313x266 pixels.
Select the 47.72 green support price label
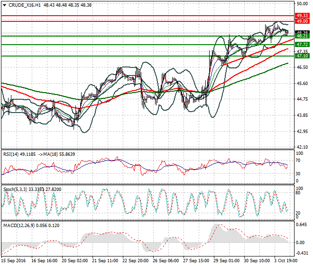[x=302, y=44]
